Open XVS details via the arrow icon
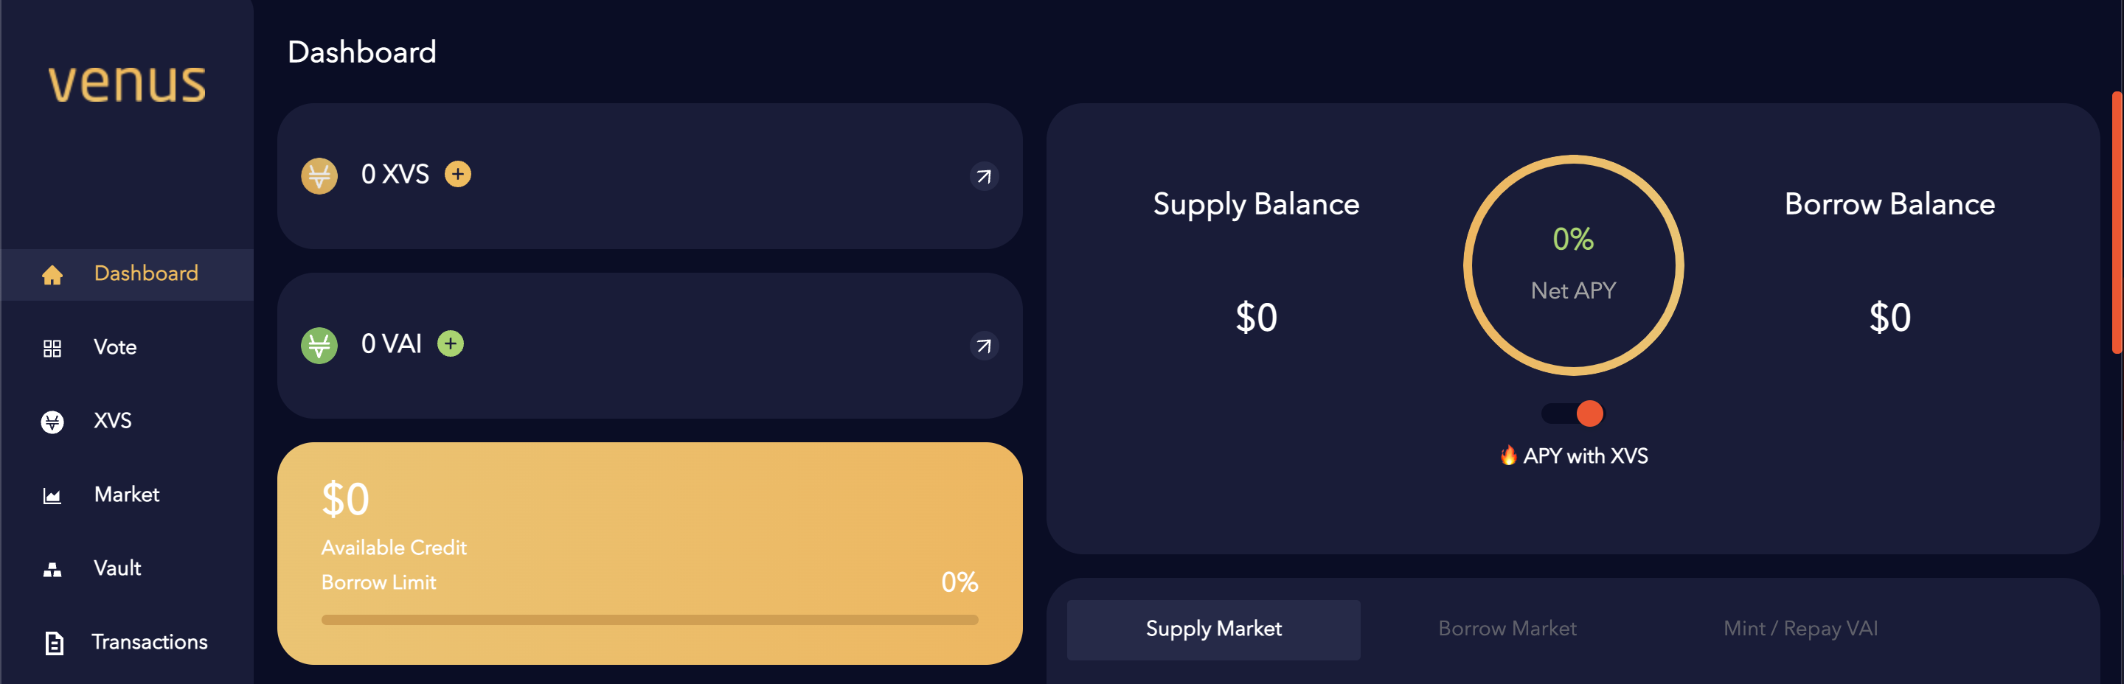The height and width of the screenshot is (684, 2124). (x=984, y=176)
